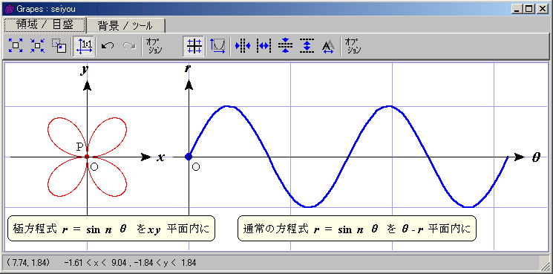The width and height of the screenshot is (553, 274).
Task: Toggle the 1:1 aspect ratio button
Action: click(x=84, y=46)
